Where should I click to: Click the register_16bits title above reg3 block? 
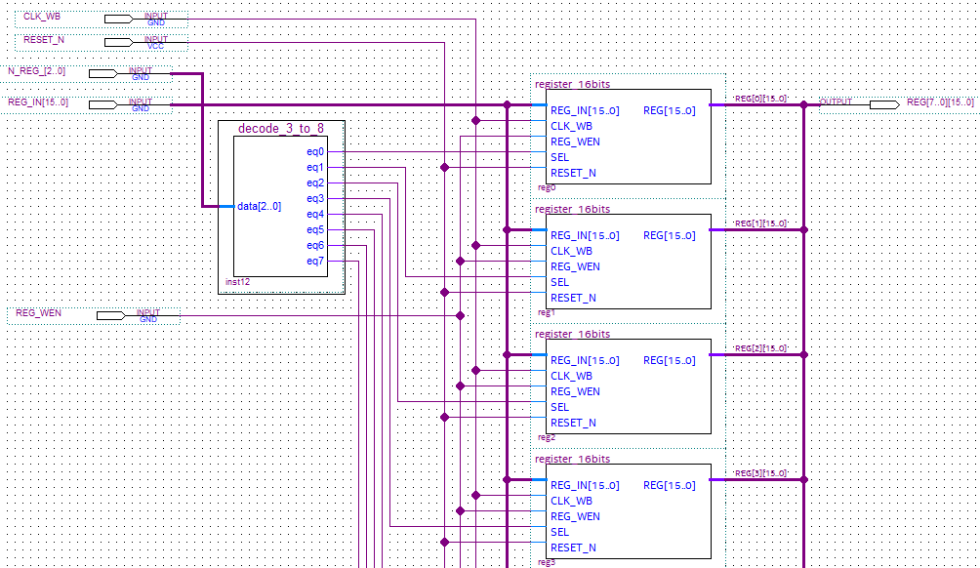tap(573, 460)
